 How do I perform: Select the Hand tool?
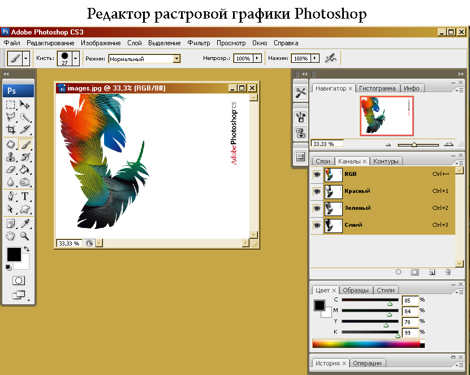coord(11,236)
